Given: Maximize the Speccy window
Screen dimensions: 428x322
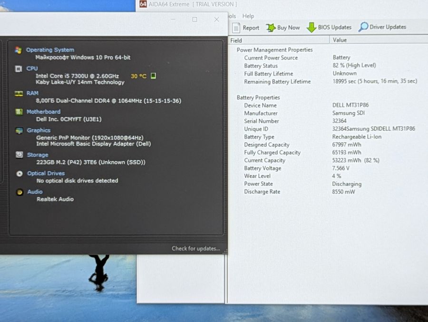Looking at the screenshot, I should [x=195, y=20].
